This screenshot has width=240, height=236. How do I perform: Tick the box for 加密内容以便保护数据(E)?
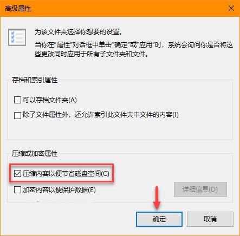click(17, 190)
